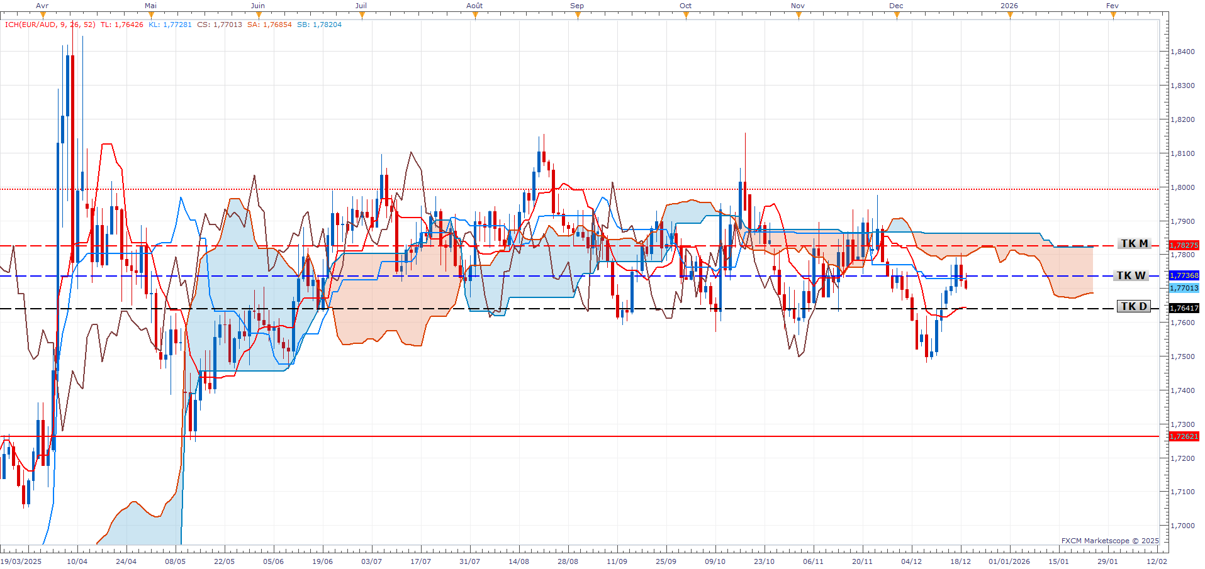Select the TK M line label
The width and height of the screenshot is (1205, 569).
coord(1134,244)
